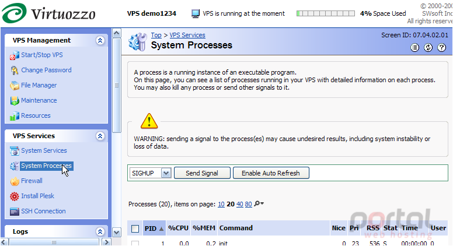Open Change Password keys icon
Screen dimensions: 453x246
tap(14, 71)
